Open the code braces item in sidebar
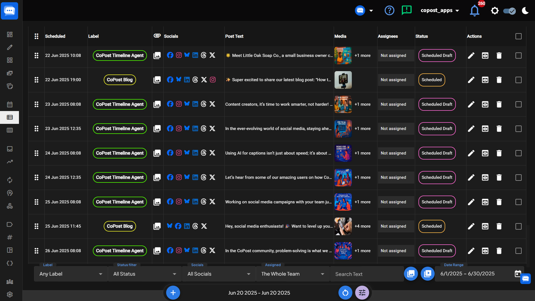 pyautogui.click(x=10, y=263)
